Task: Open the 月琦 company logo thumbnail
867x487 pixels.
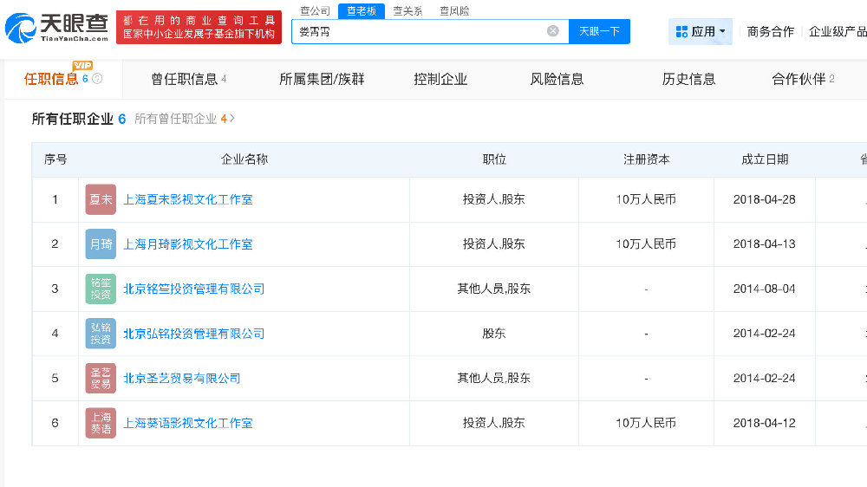Action: pyautogui.click(x=101, y=244)
